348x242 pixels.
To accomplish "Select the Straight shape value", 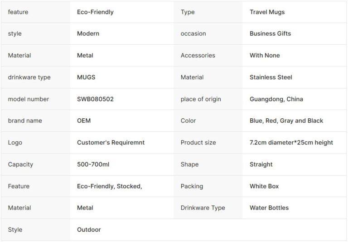I will click(x=261, y=164).
